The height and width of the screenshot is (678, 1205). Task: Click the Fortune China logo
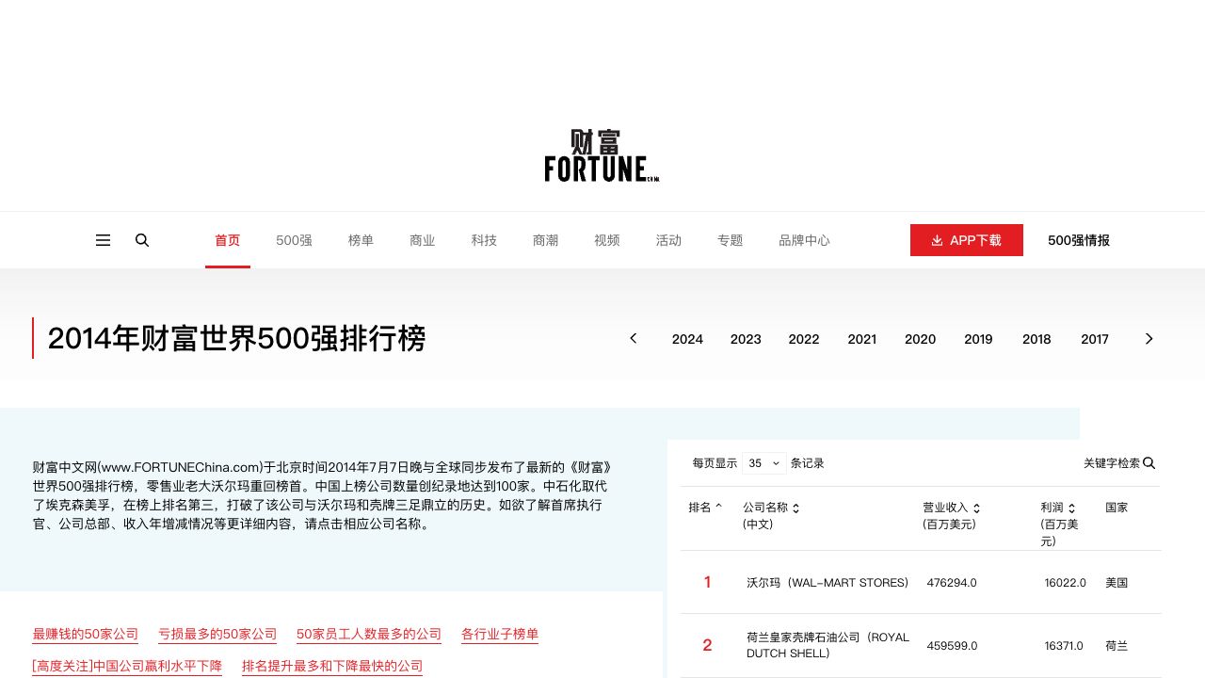click(602, 155)
